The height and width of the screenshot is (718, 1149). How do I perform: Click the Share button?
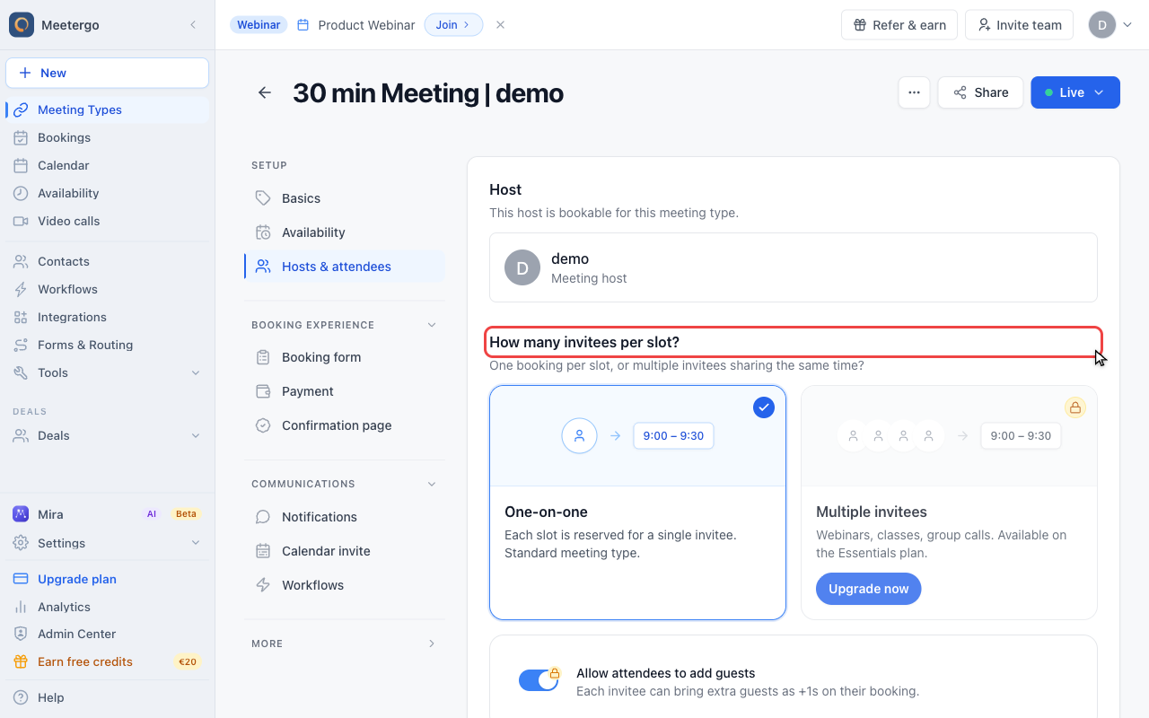980,92
